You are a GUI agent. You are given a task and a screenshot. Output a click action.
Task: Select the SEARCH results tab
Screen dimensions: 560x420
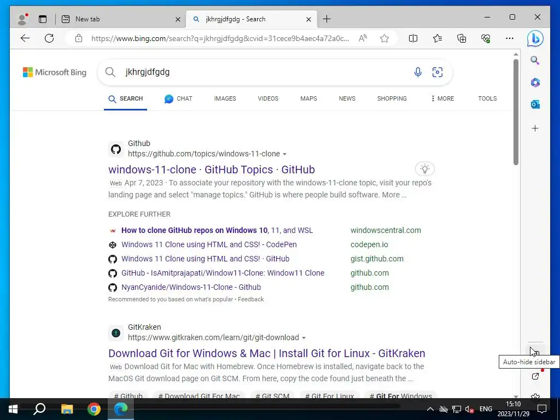(x=125, y=99)
